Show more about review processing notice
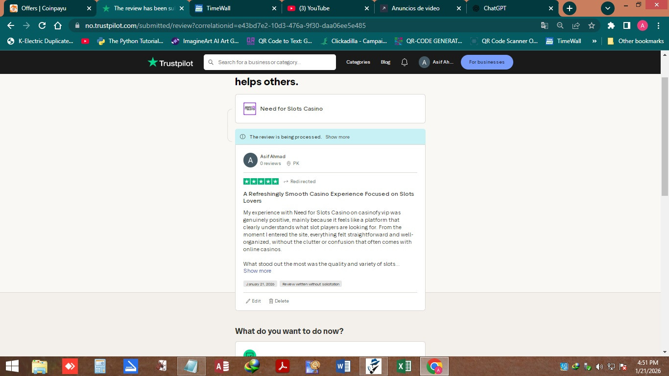The width and height of the screenshot is (669, 376). [x=337, y=137]
